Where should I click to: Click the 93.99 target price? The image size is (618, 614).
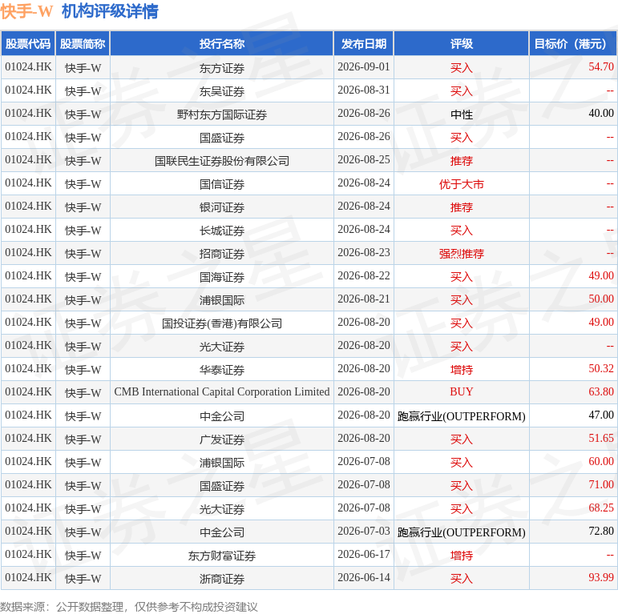(601, 577)
